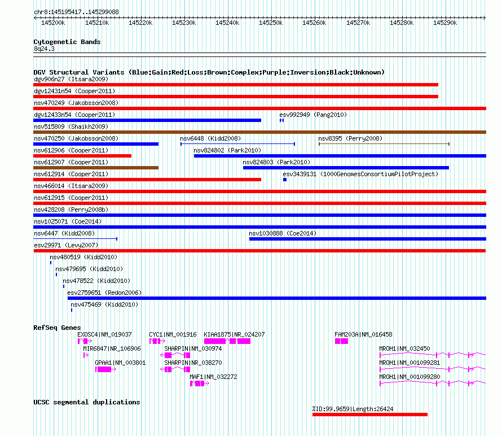
Task: Select the nsv480519 (Kidd2010) tick marker
Action: (x=51, y=263)
